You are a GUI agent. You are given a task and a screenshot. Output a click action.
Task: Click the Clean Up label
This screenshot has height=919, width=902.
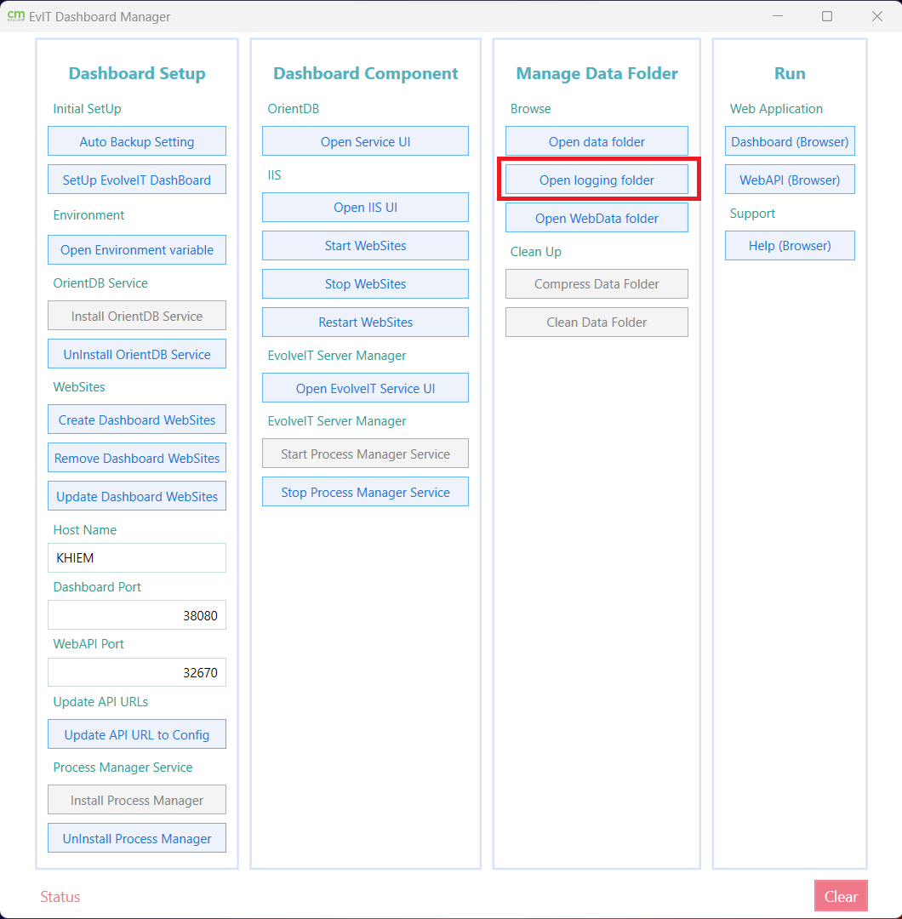(x=535, y=251)
